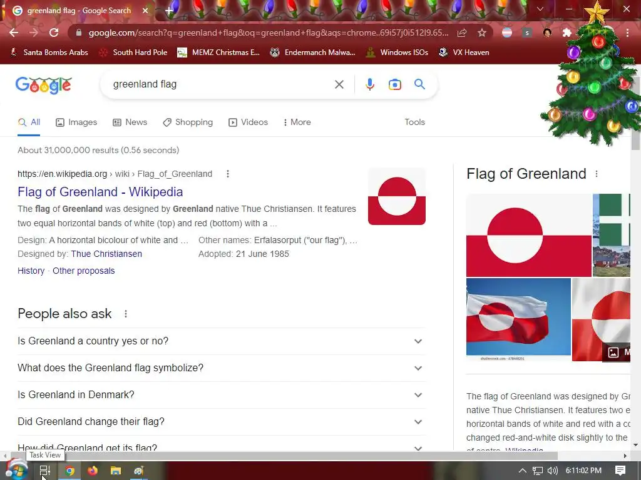Open network status tray icon

pyautogui.click(x=538, y=471)
